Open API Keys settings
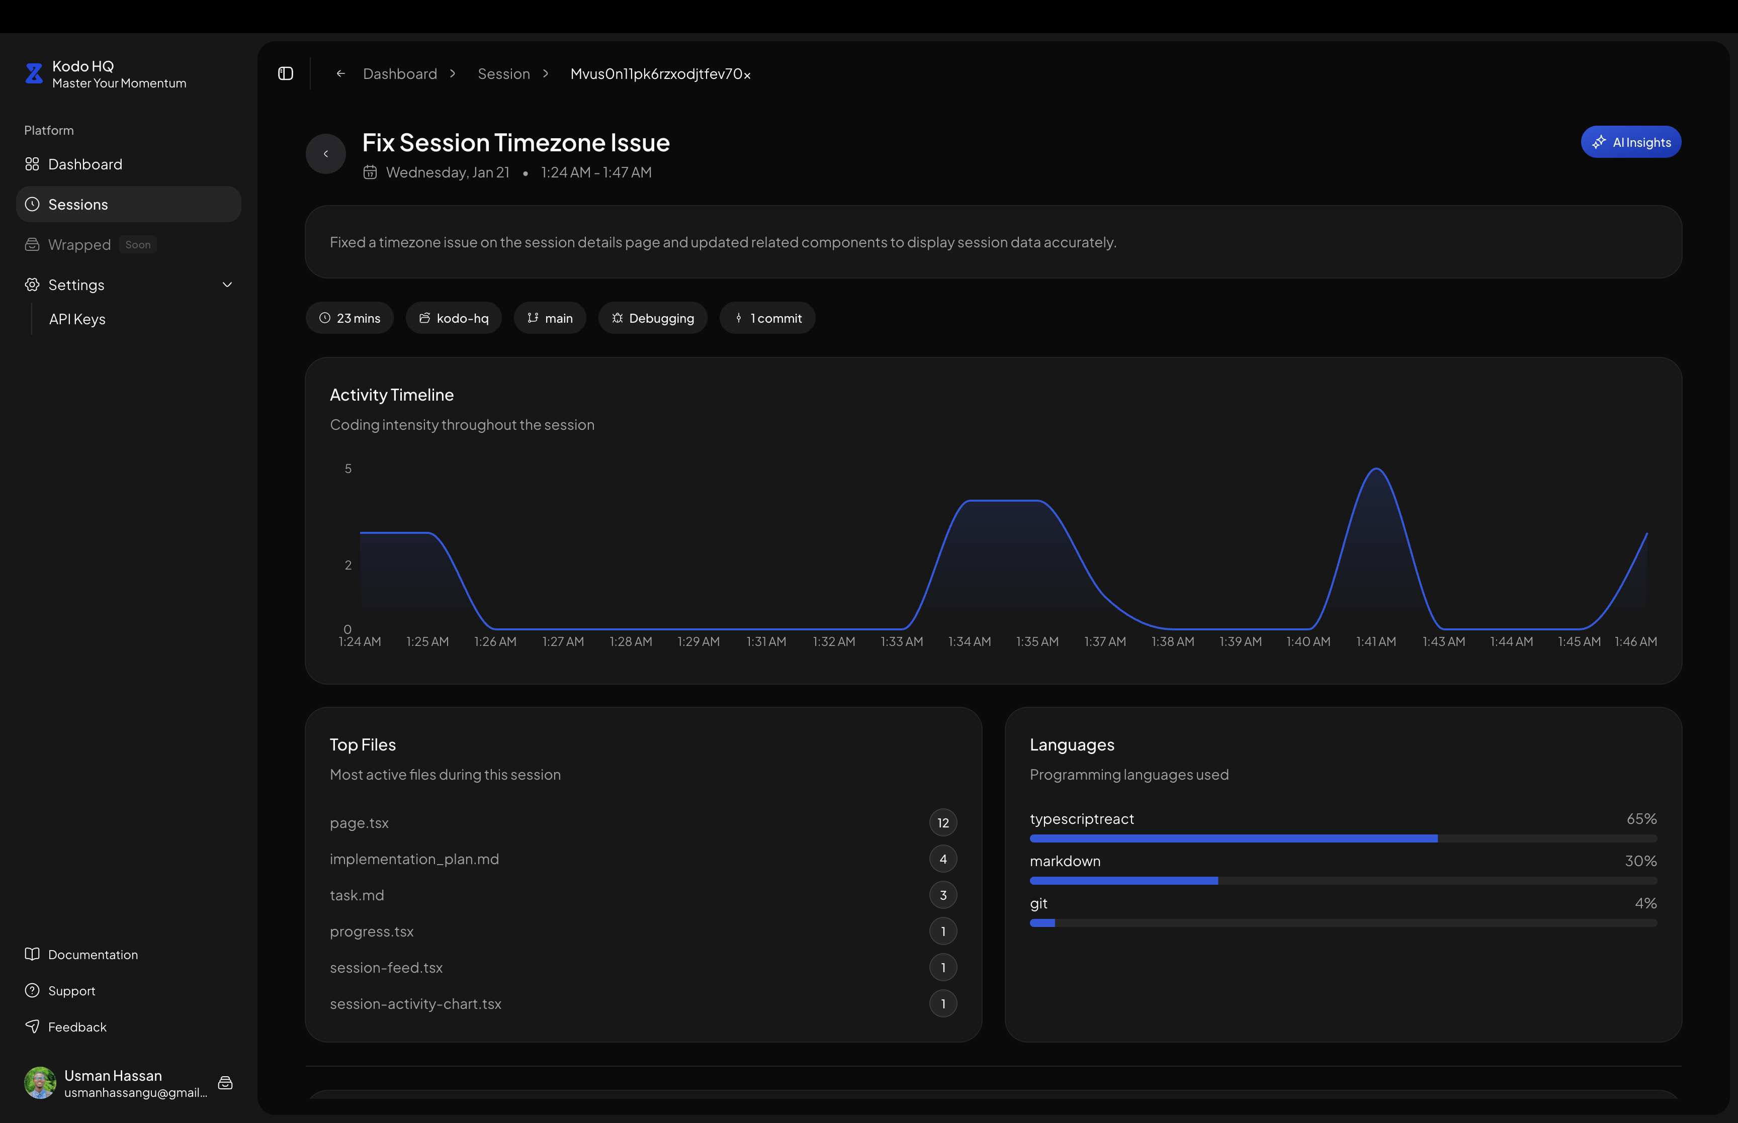The height and width of the screenshot is (1123, 1738). coord(77,319)
